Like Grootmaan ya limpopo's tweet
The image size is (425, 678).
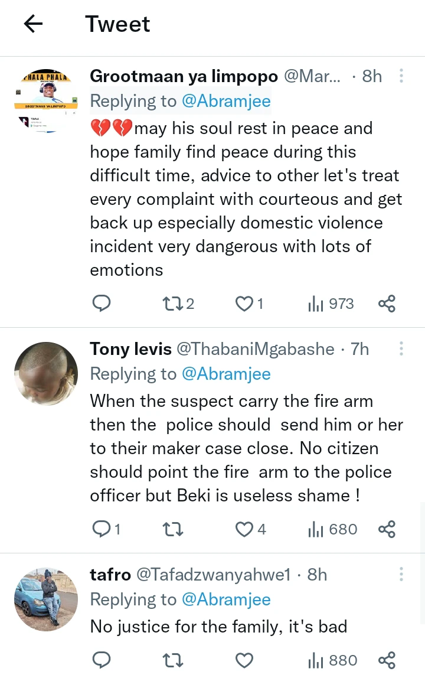244,304
